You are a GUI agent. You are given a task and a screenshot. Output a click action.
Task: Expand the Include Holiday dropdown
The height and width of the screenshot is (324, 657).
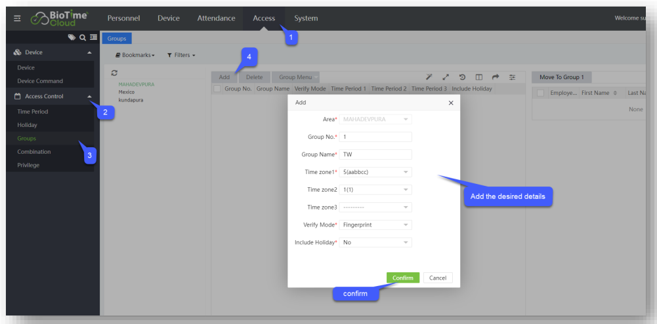point(375,242)
